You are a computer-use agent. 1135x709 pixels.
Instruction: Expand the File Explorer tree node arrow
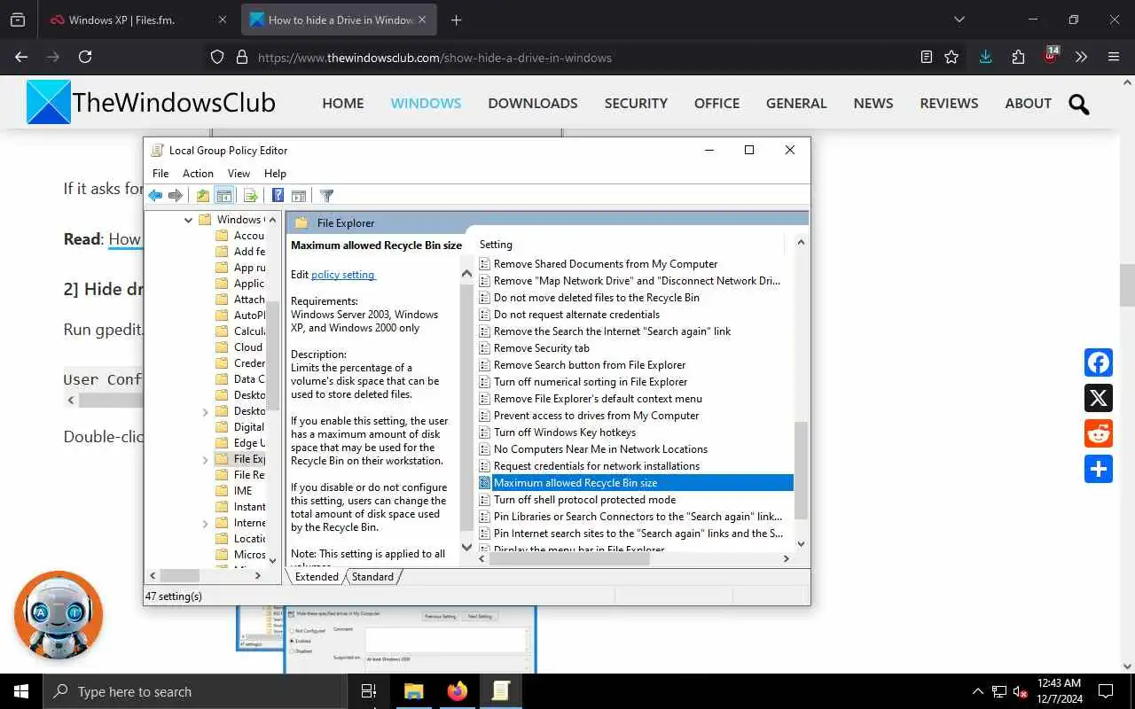(206, 459)
